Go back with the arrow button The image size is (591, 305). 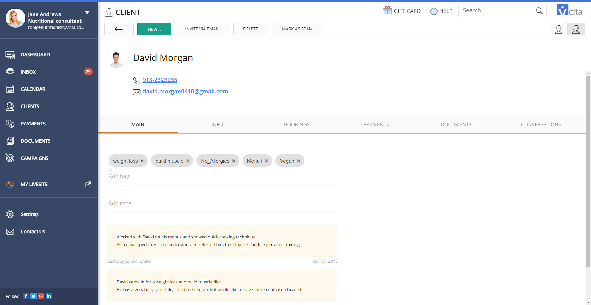pyautogui.click(x=119, y=29)
